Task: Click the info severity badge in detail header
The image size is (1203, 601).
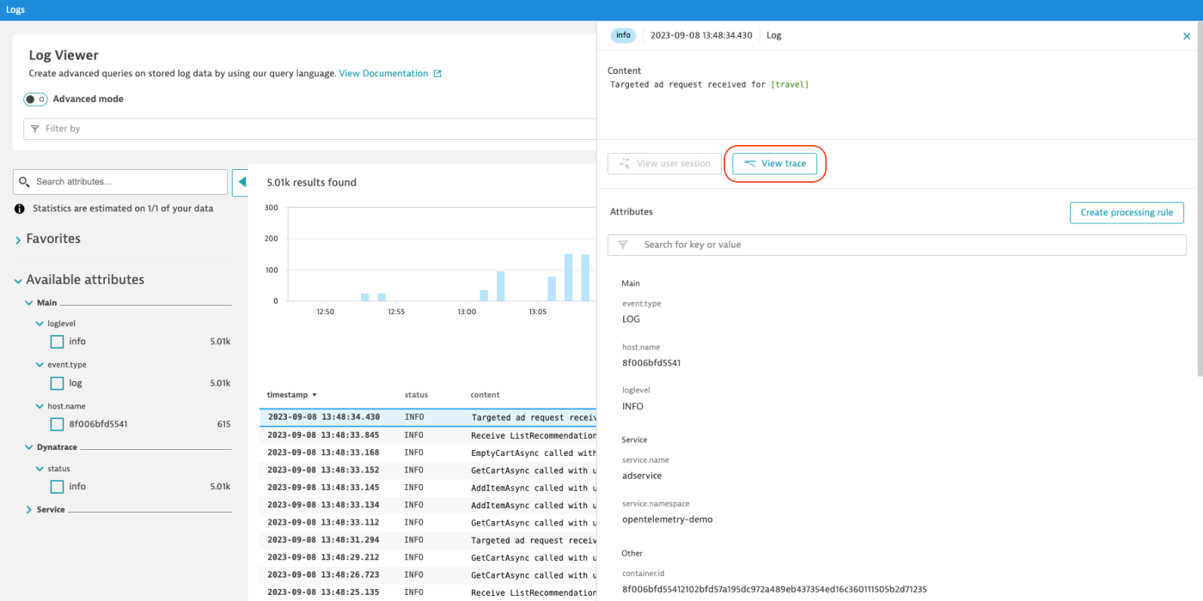Action: [x=623, y=35]
